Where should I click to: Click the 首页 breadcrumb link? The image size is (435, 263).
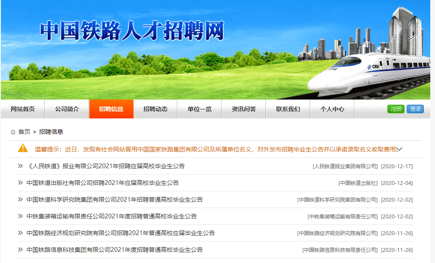[24, 132]
